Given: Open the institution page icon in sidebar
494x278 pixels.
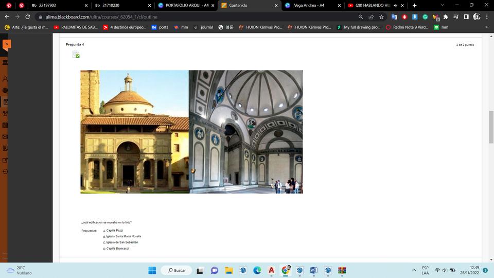Looking at the screenshot, I should (5, 62).
